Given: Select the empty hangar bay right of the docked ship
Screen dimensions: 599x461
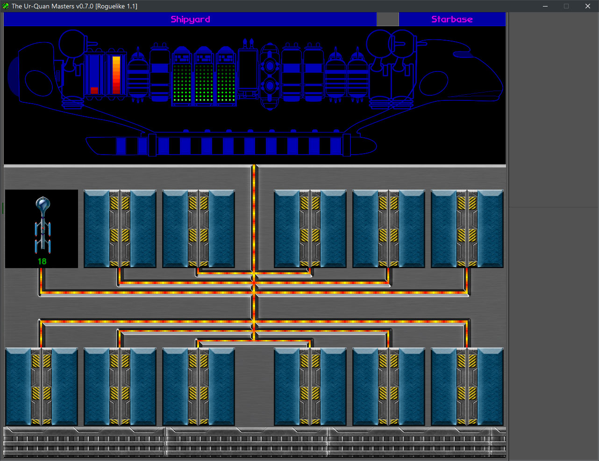Looking at the screenshot, I should point(120,228).
